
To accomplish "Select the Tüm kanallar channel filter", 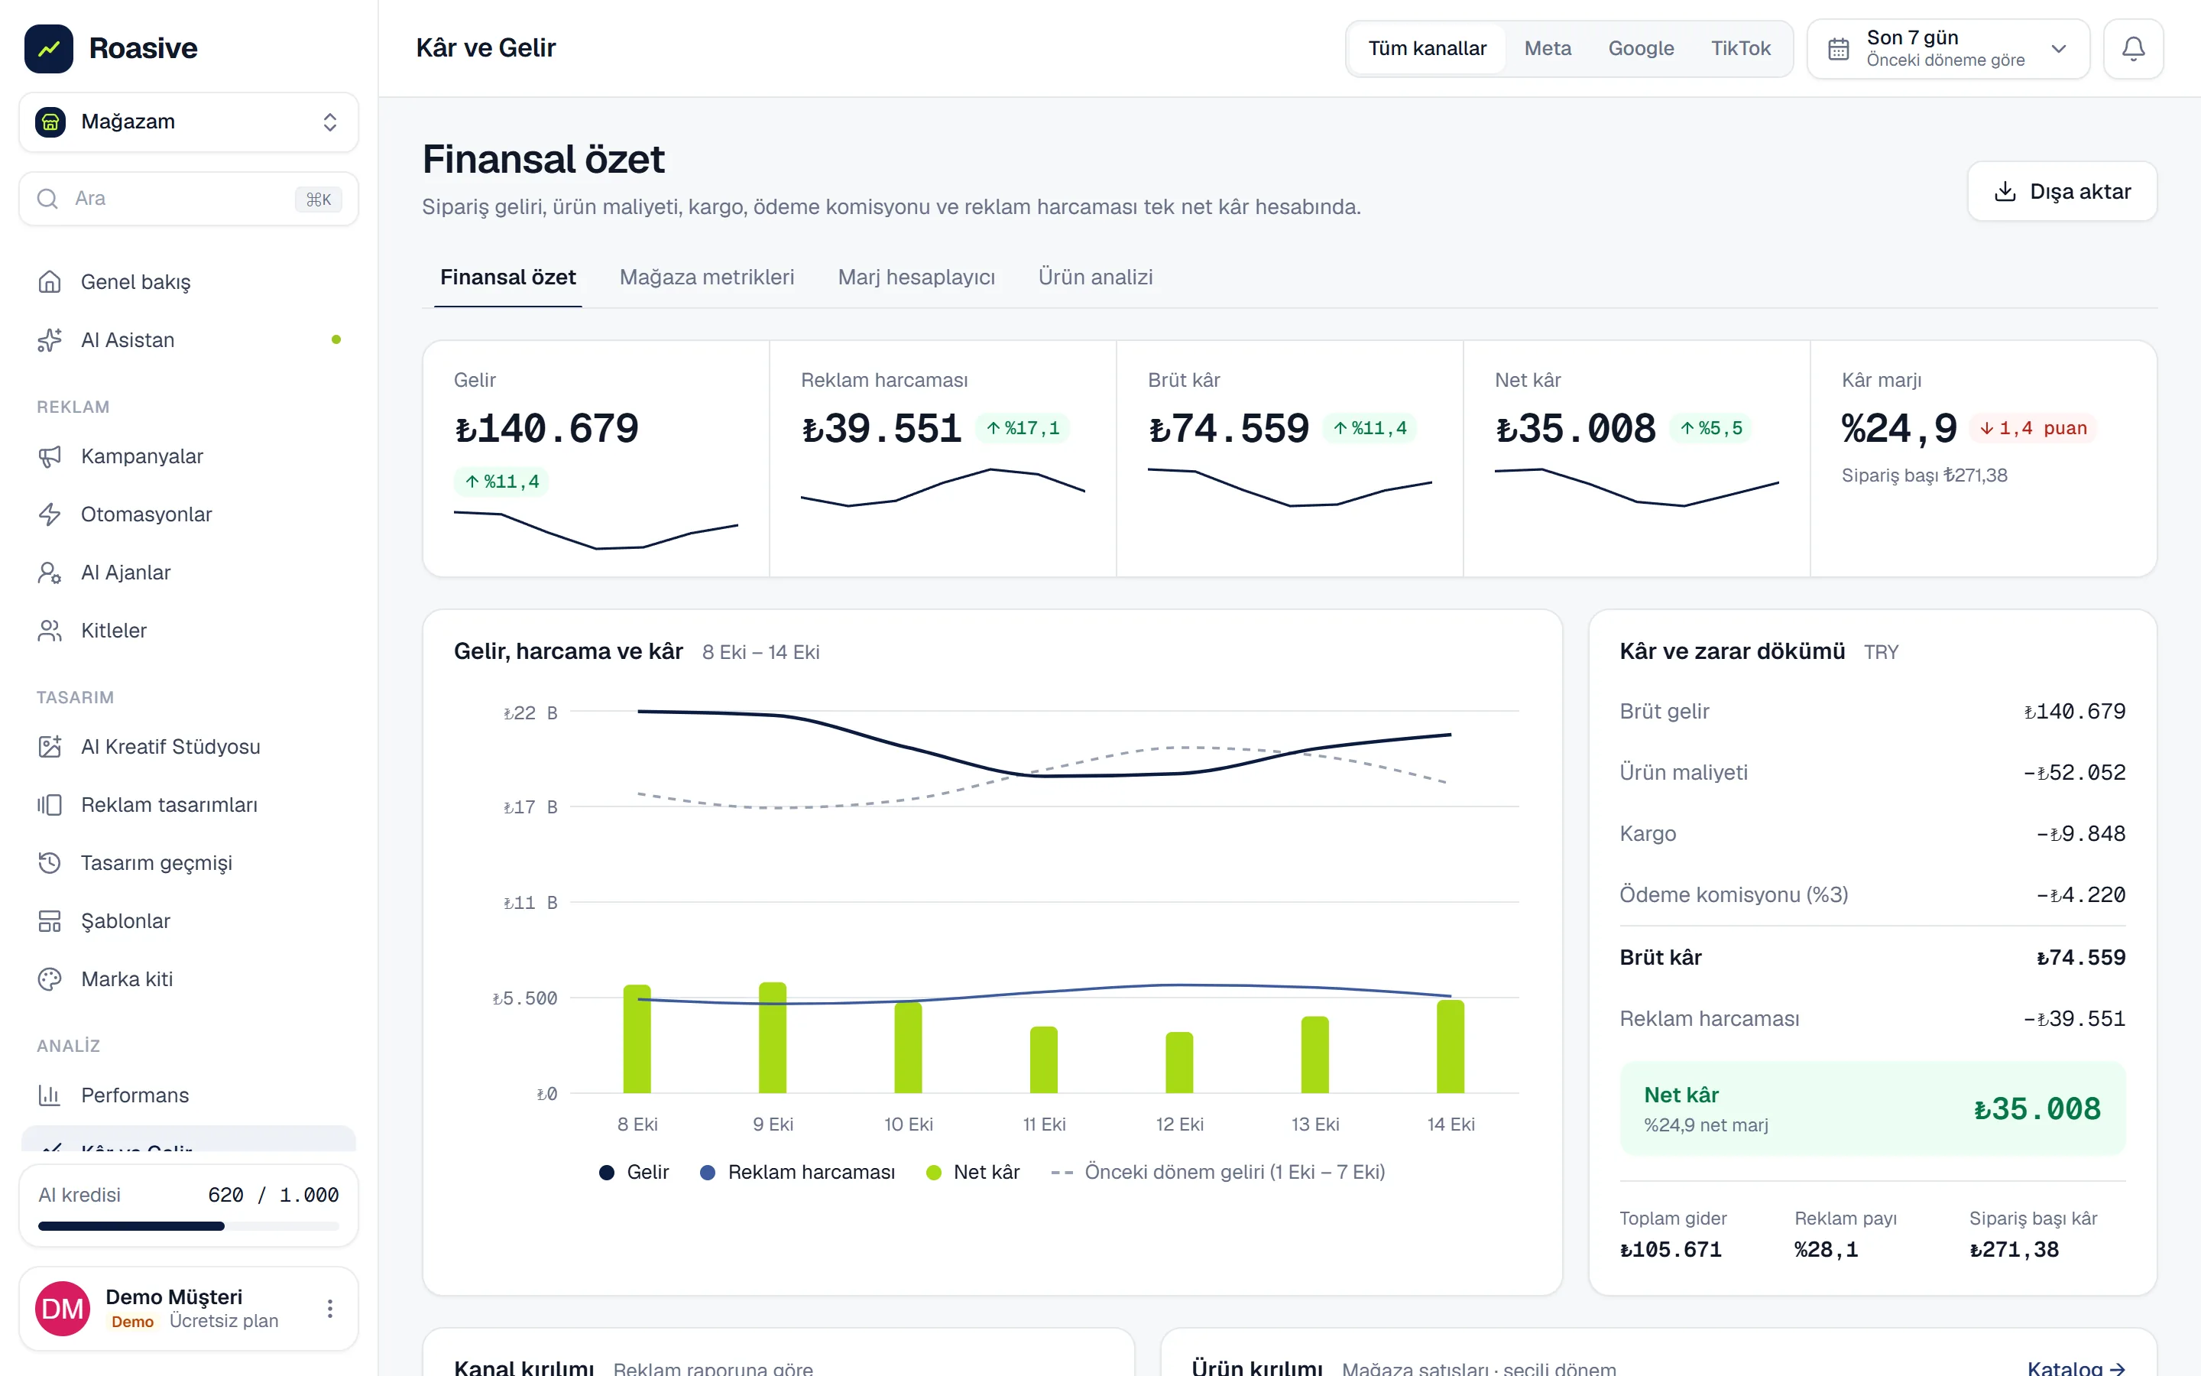I will [1427, 48].
